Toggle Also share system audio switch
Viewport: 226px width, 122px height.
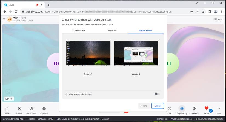pyautogui.click(x=157, y=94)
